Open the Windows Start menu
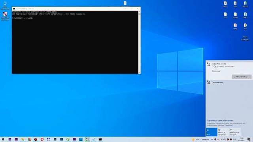The image size is (253, 142). tap(3, 139)
